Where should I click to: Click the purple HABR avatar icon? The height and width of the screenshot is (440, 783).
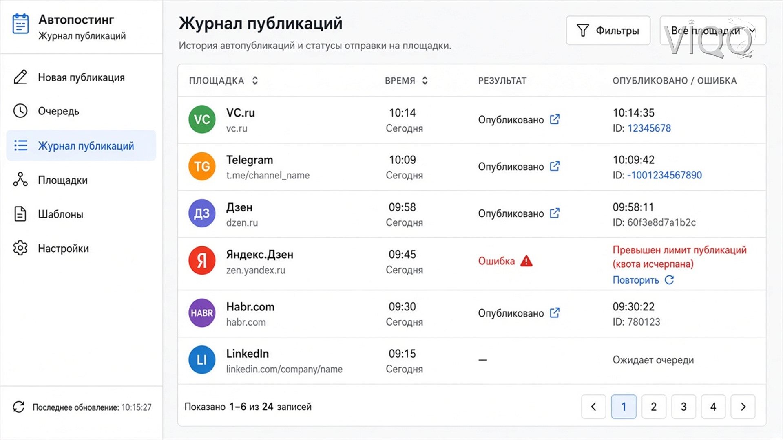coord(202,313)
